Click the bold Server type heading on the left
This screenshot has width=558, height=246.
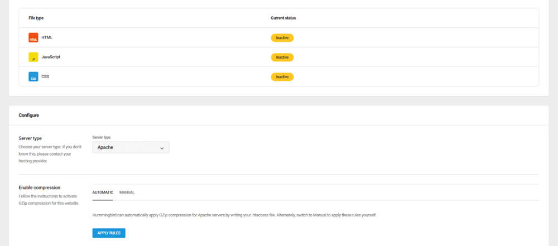click(x=30, y=138)
